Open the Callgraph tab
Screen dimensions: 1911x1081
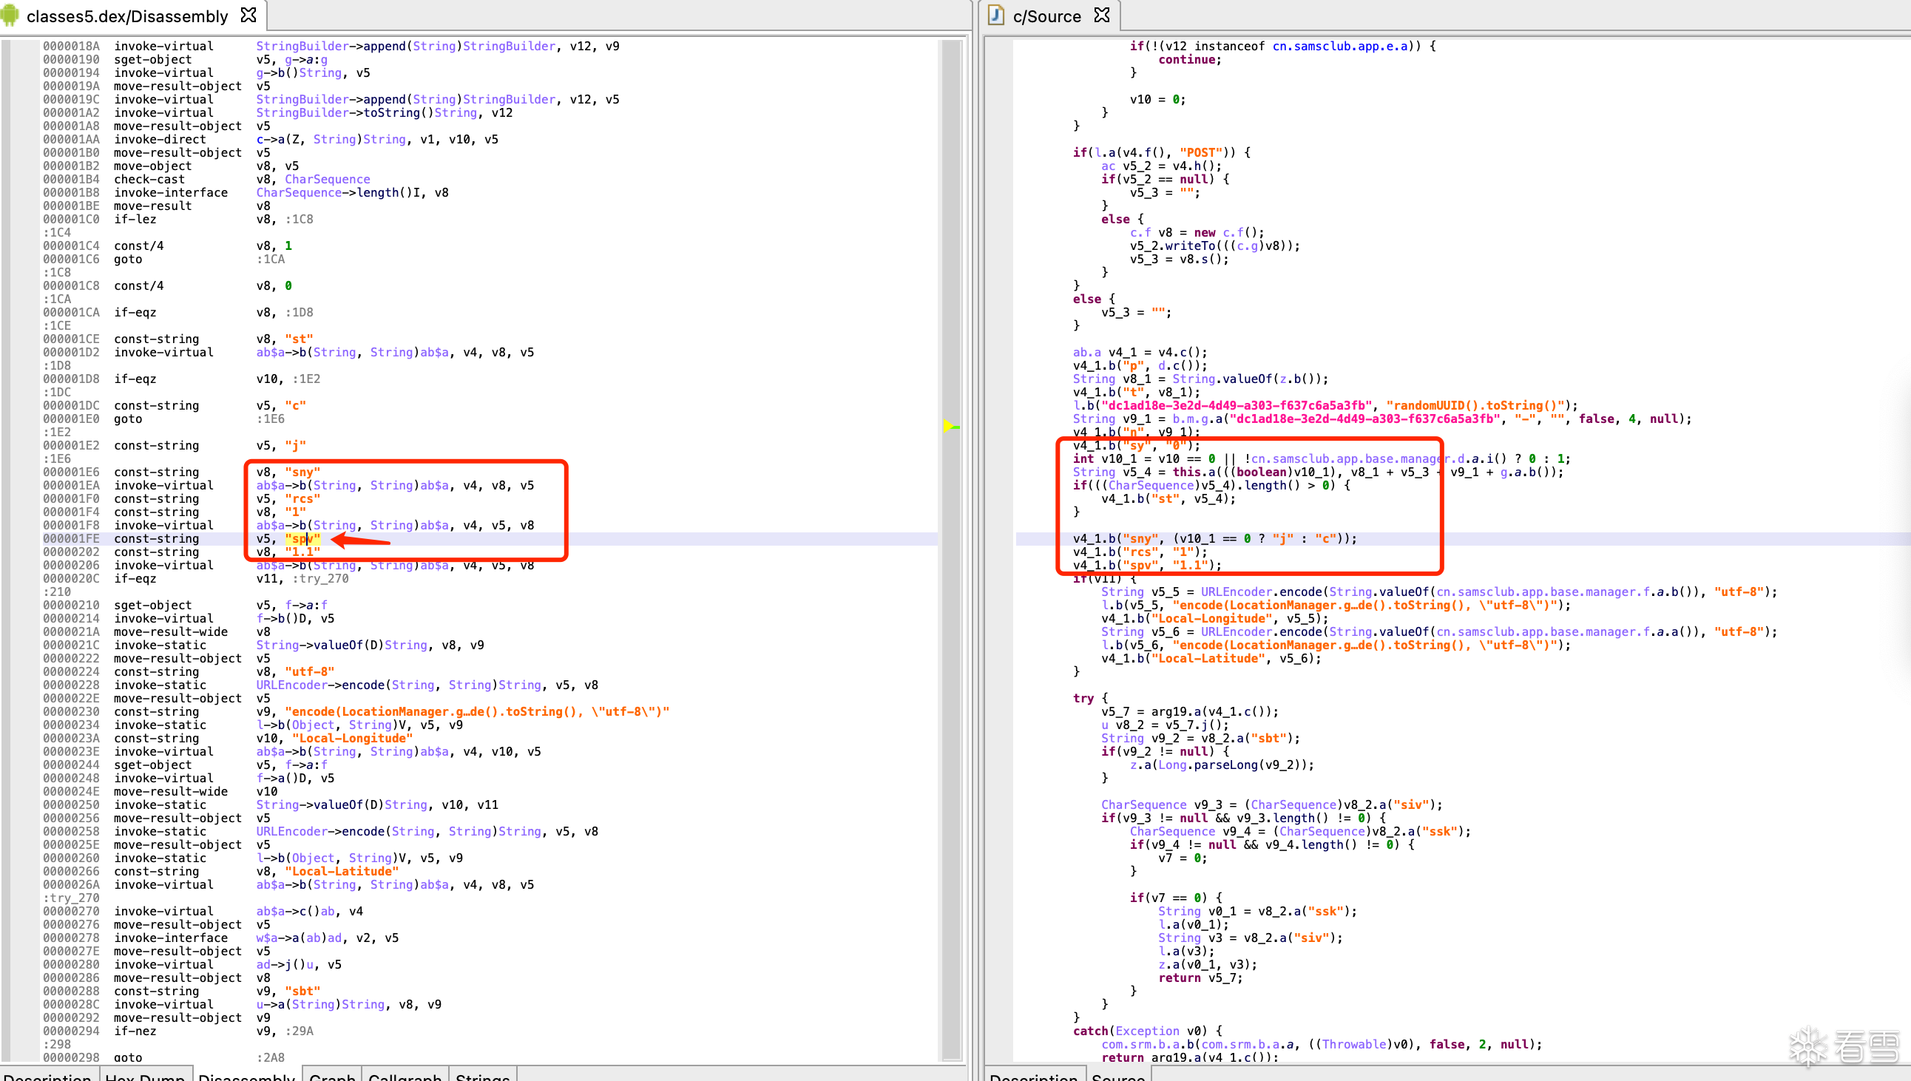click(x=405, y=1076)
